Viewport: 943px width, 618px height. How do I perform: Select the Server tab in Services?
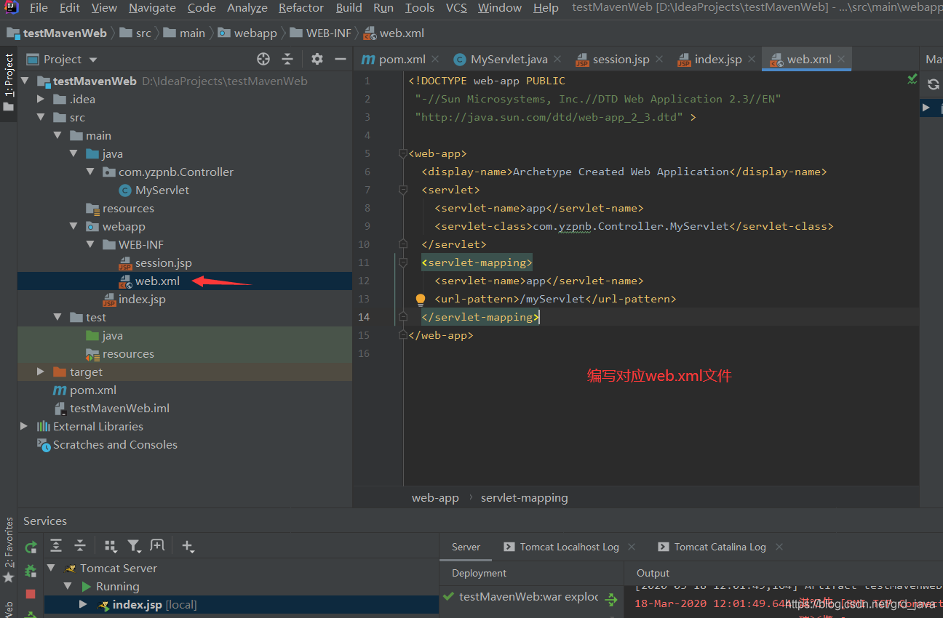pyautogui.click(x=466, y=547)
